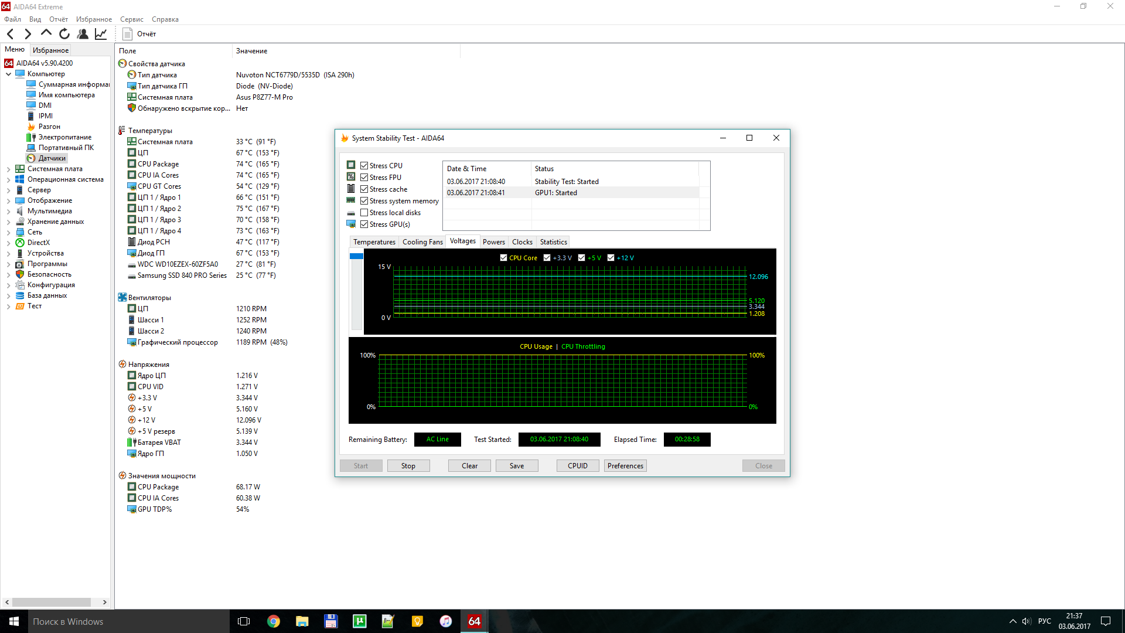Open the graph chart toolbar icon

click(x=101, y=34)
